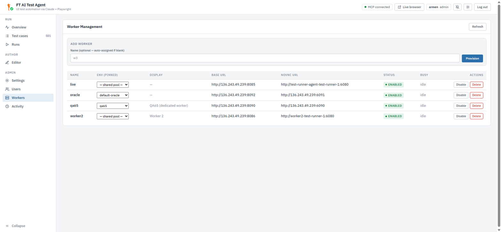Viewport: 501px width, 232px height.
Task: Click the Users people icon in sidebar
Action: pyautogui.click(x=7, y=89)
